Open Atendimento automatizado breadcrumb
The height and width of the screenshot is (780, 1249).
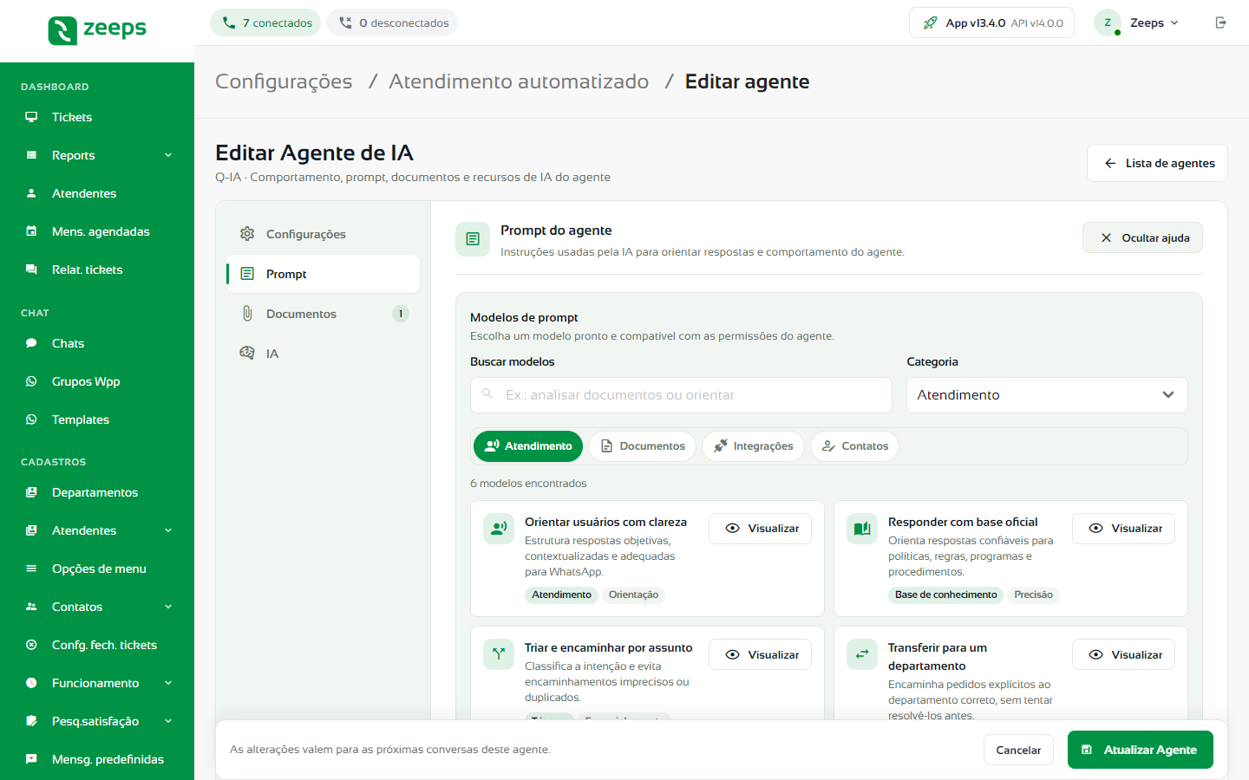[x=519, y=81]
